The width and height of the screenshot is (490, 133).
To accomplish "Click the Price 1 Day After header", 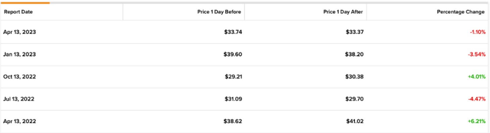I will (x=343, y=12).
